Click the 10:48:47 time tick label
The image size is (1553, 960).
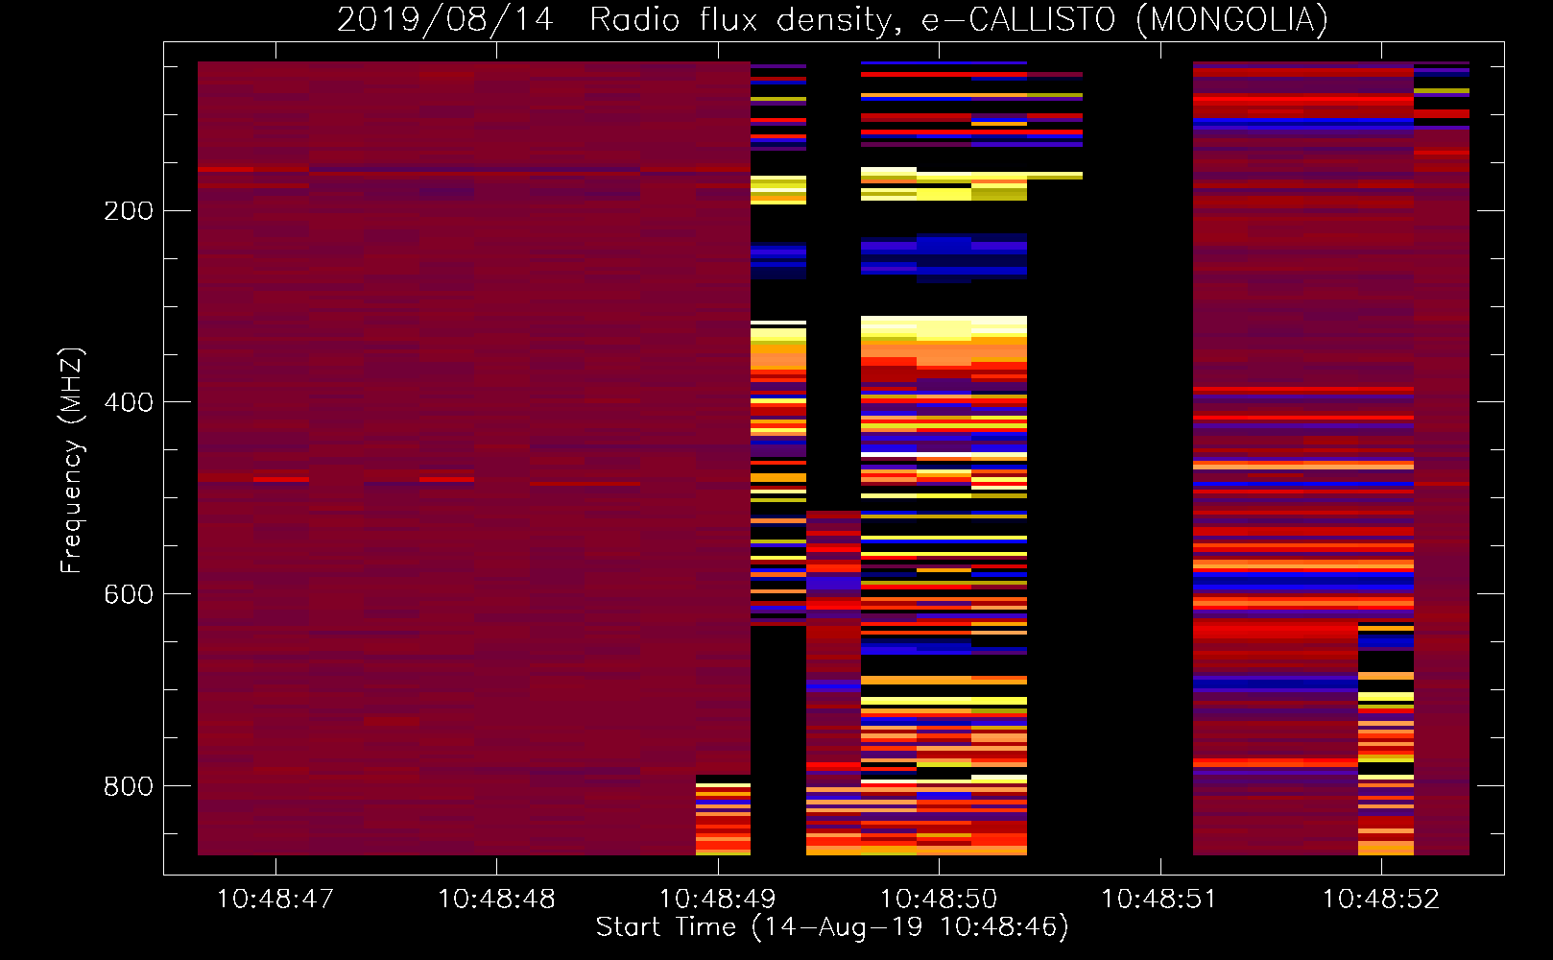pyautogui.click(x=275, y=900)
